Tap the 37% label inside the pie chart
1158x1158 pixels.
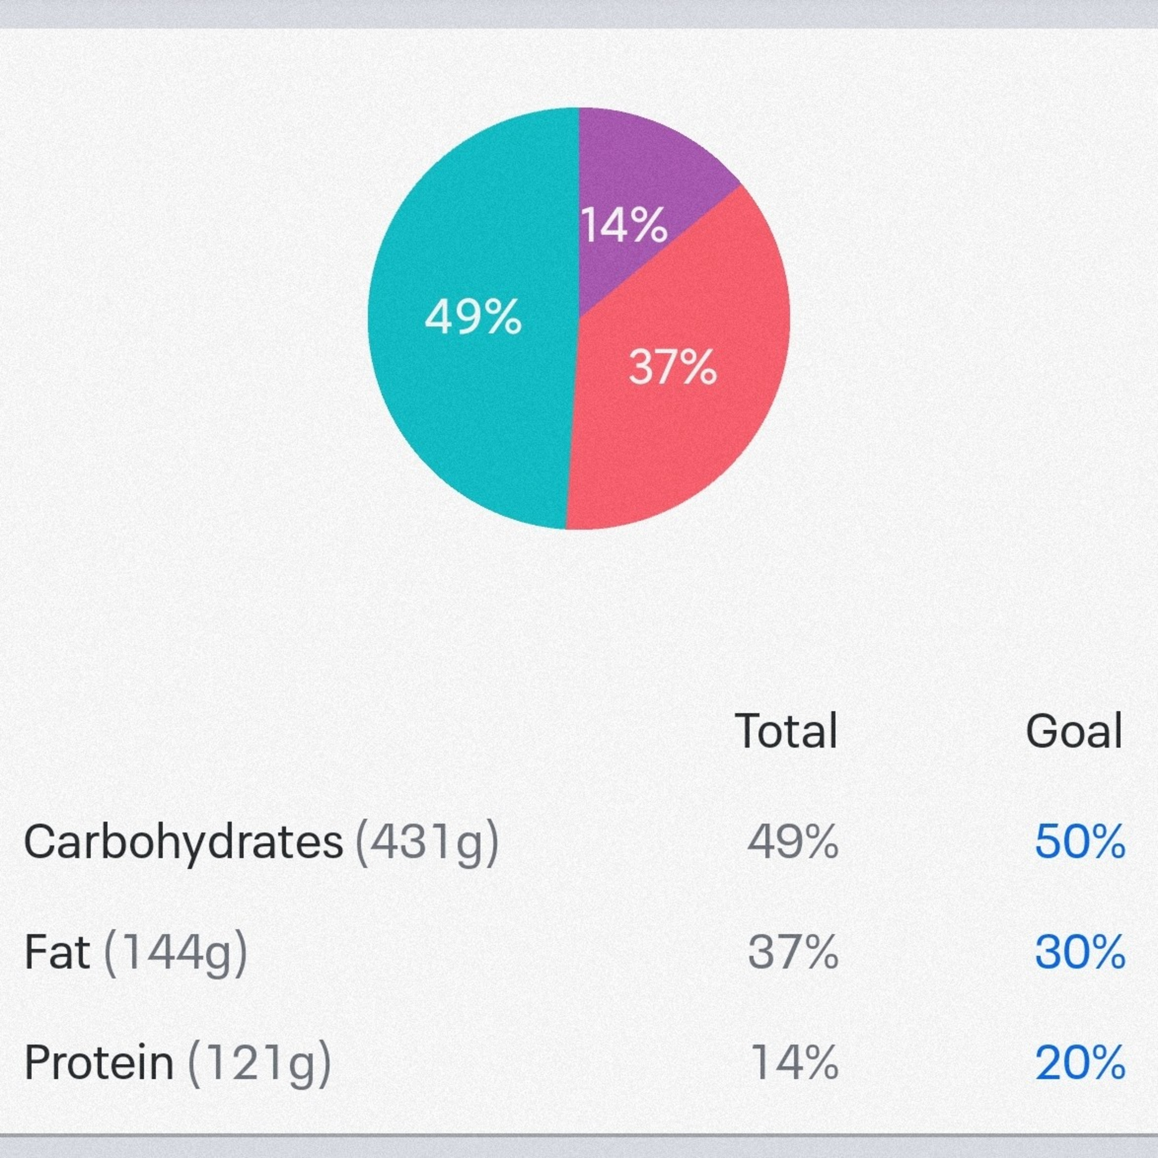coord(672,367)
